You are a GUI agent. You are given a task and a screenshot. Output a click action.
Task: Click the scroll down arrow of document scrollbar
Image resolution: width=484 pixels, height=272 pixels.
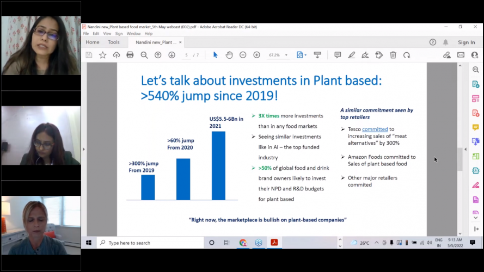pos(460,233)
